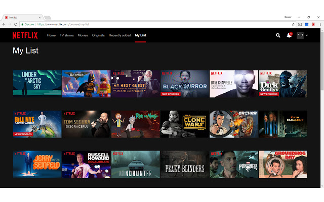
Task: Select the My List nav item
Action: (x=141, y=35)
